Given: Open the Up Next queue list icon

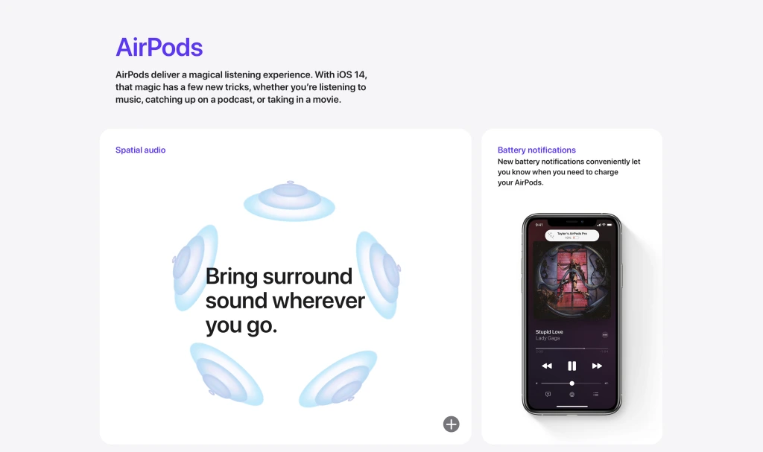Looking at the screenshot, I should pos(595,394).
